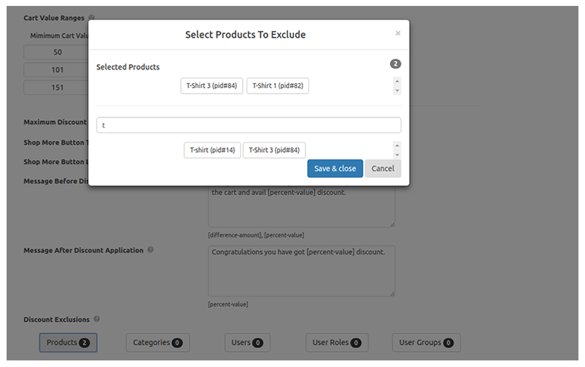
Task: Open User Groups exclusions button
Action: pyautogui.click(x=426, y=343)
